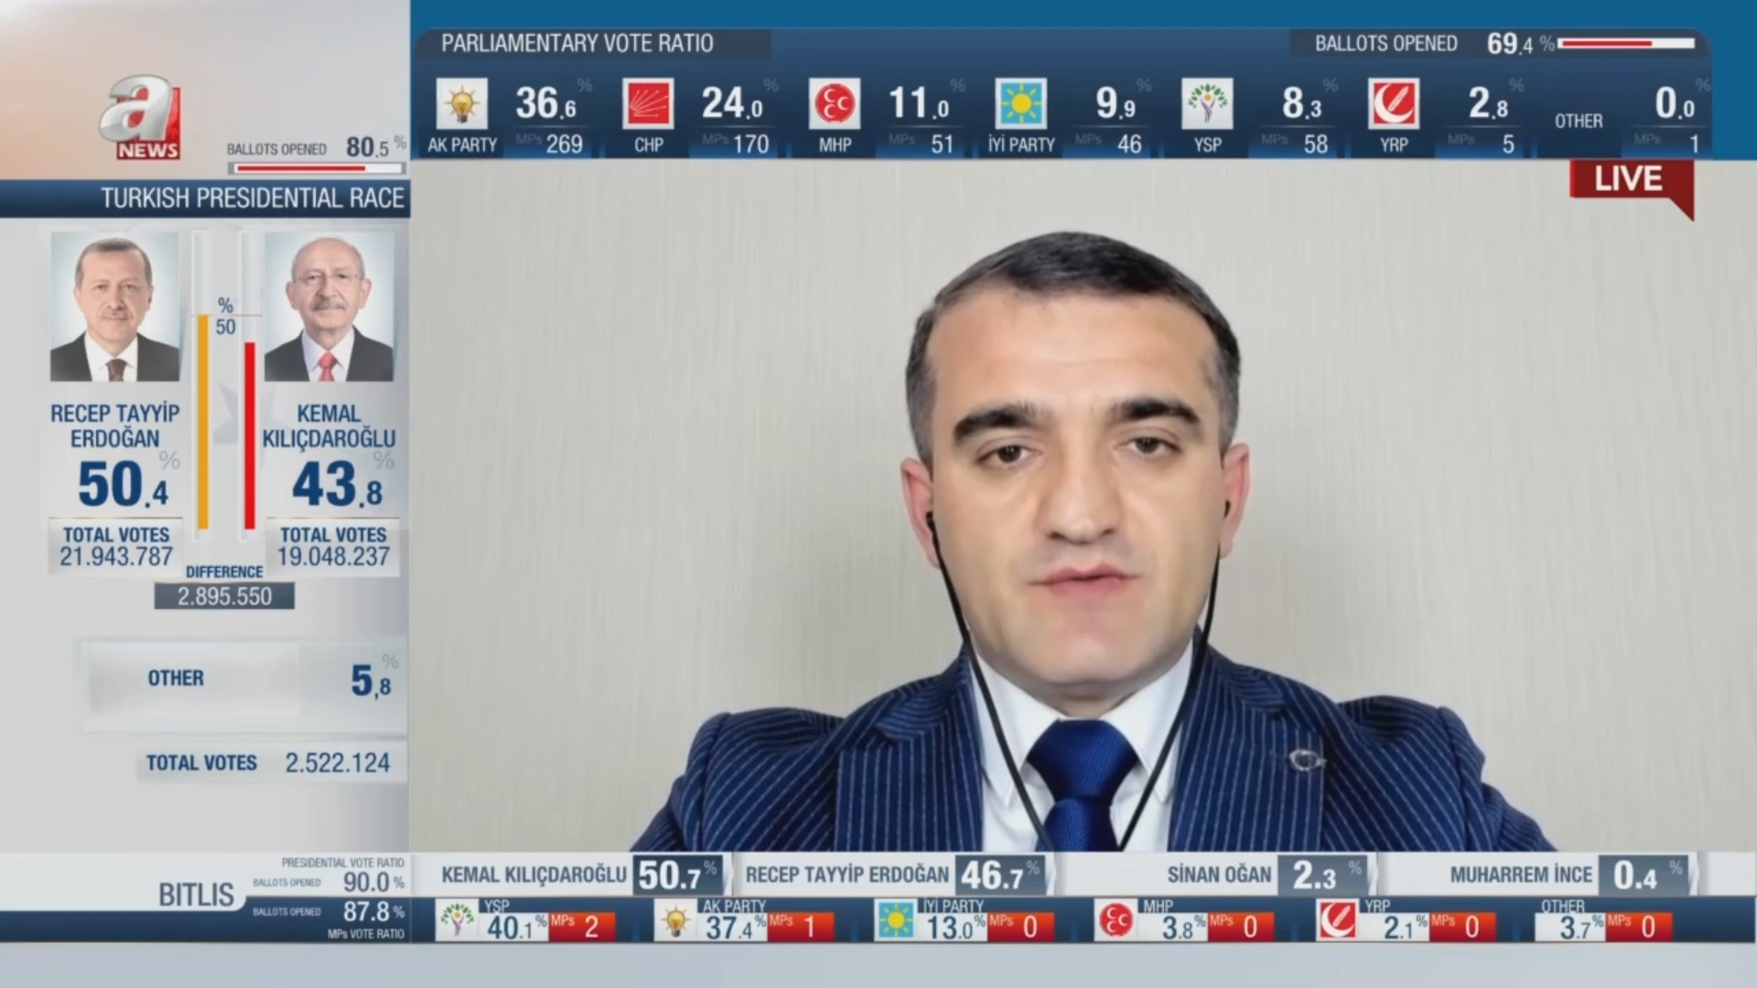Screen dimensions: 1757x988
Task: Click the AK Party lightbulb logo in top bar
Action: 462,103
